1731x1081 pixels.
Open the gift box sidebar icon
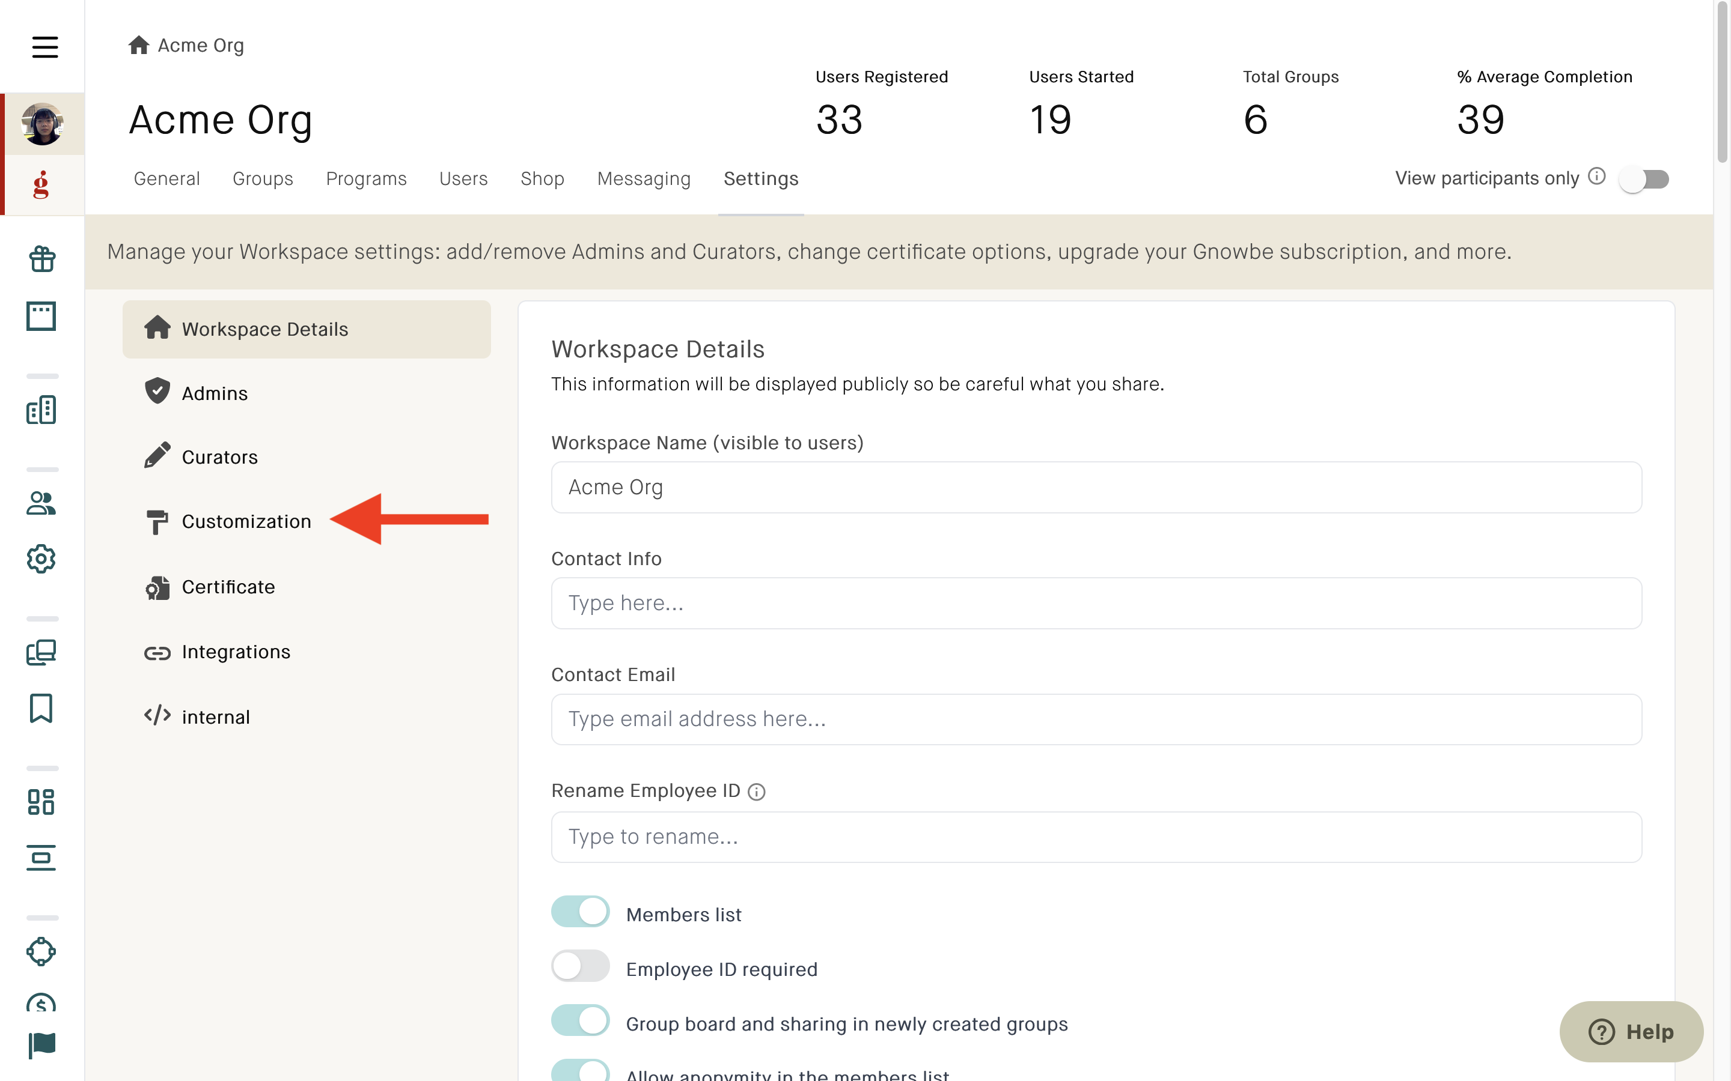click(41, 259)
